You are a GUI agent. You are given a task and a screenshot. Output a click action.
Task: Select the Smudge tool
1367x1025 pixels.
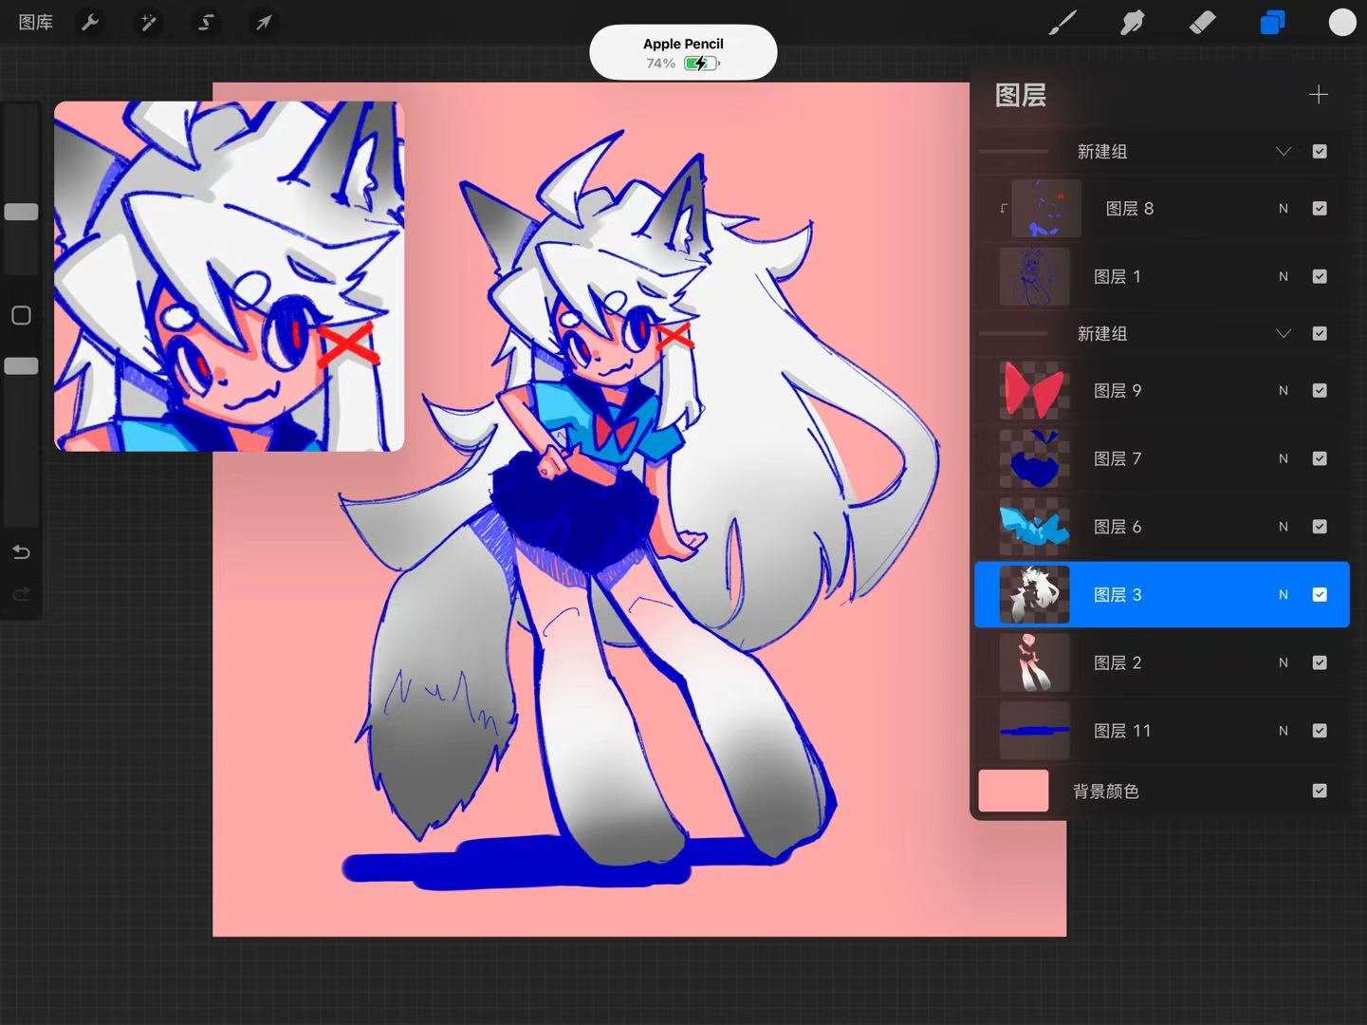(1132, 22)
